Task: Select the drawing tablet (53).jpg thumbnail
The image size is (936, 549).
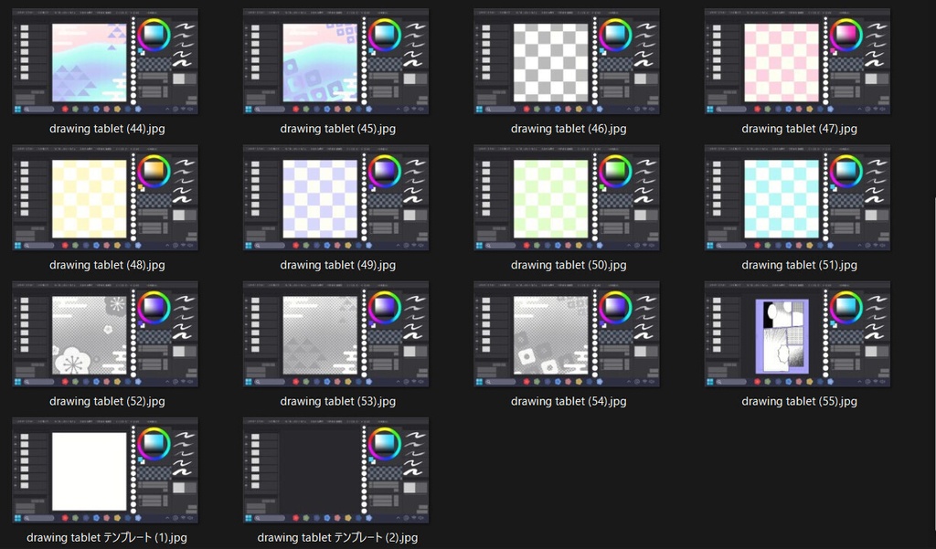Action: pos(336,334)
